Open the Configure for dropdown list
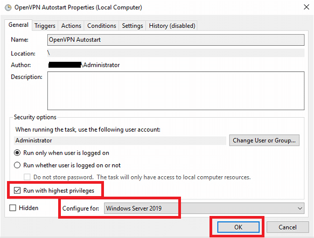This screenshot has height=238, width=314. click(x=204, y=208)
